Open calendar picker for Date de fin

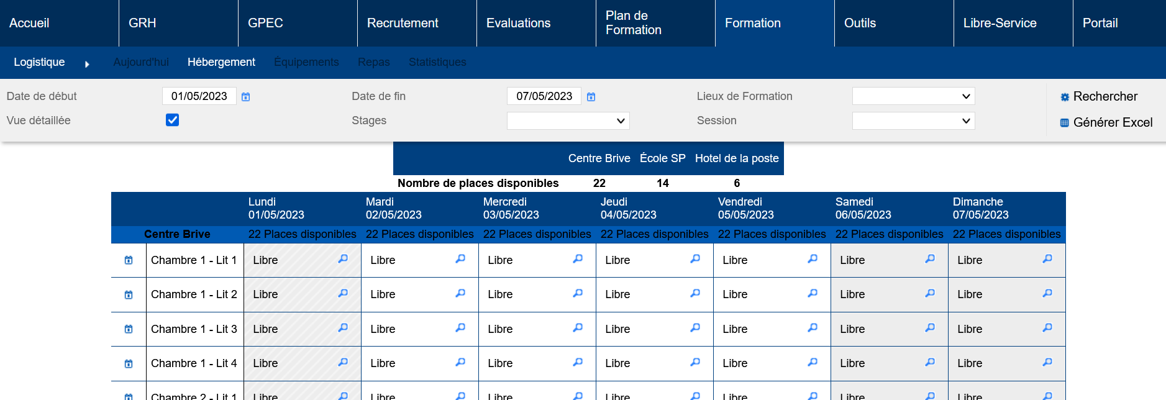tap(591, 97)
